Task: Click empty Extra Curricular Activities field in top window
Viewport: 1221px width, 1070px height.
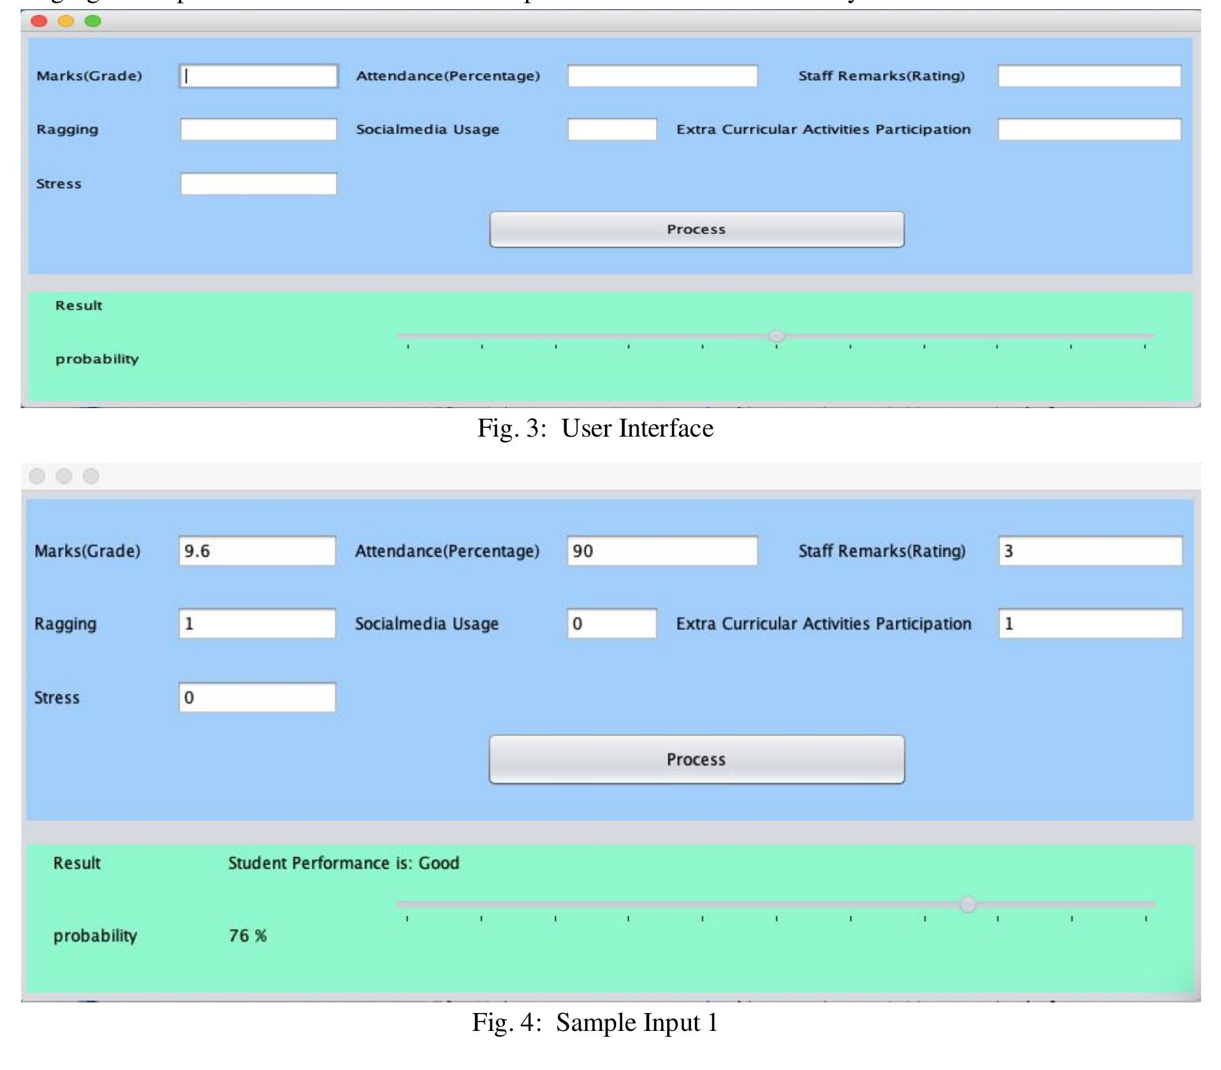Action: pyautogui.click(x=1090, y=129)
